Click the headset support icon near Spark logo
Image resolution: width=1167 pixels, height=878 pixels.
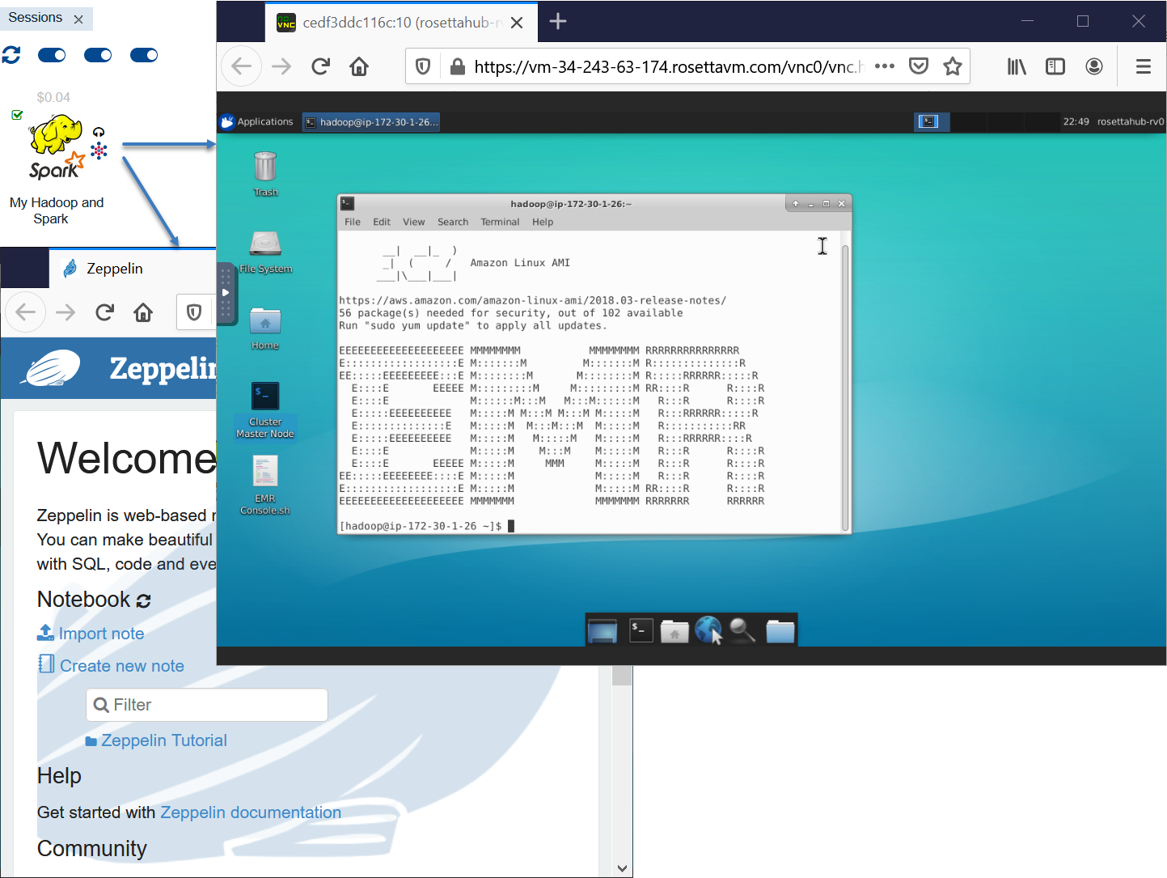(99, 132)
